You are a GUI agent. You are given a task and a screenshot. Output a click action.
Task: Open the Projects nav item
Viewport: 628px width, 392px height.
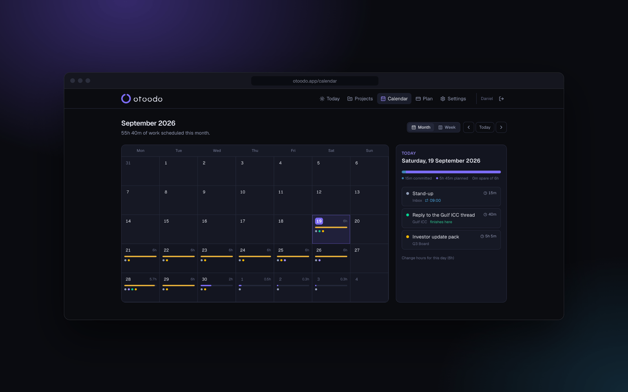pos(360,99)
